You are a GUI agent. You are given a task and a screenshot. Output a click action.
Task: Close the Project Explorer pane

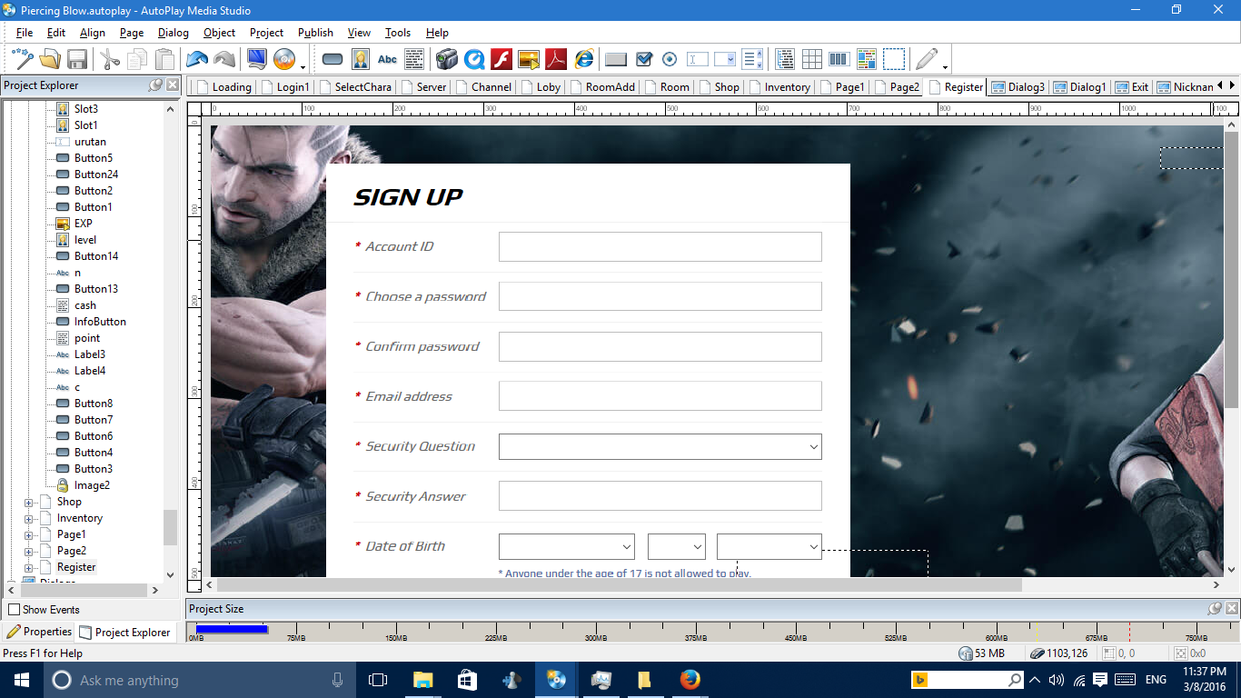pos(171,85)
